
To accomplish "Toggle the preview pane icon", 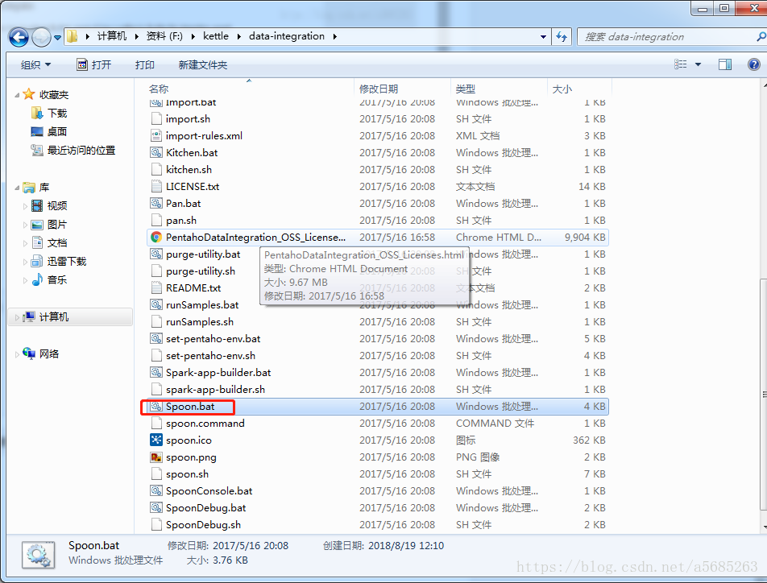I will point(725,64).
